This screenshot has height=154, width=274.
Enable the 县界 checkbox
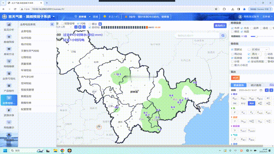(251, 28)
